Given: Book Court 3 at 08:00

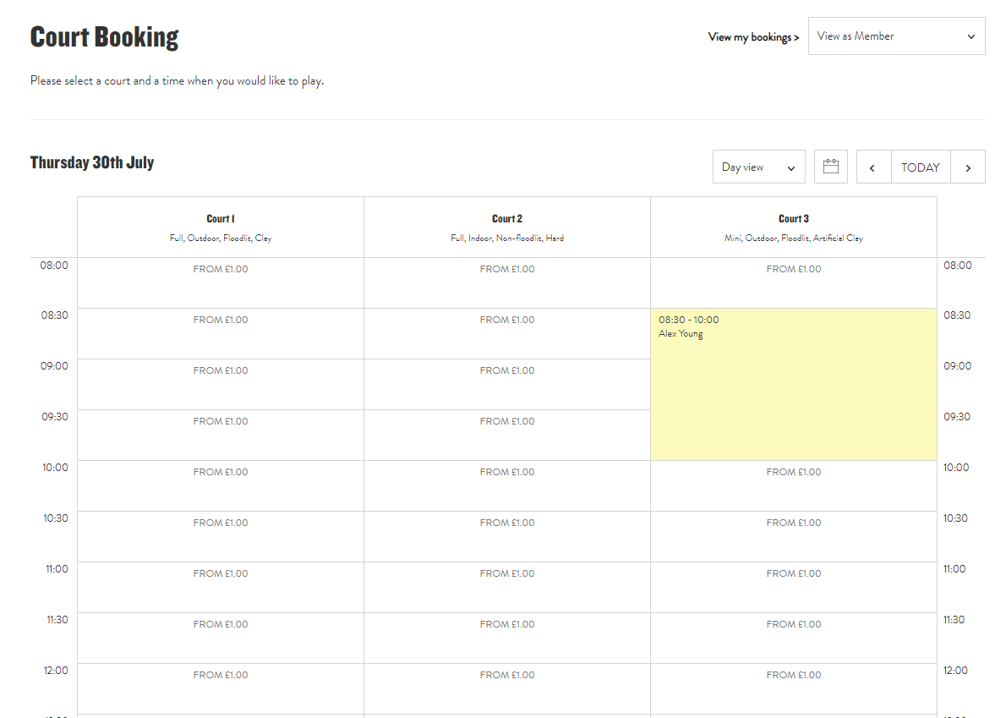Looking at the screenshot, I should [793, 282].
